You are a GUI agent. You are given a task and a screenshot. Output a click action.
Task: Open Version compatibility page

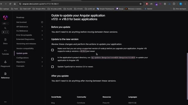25,48
